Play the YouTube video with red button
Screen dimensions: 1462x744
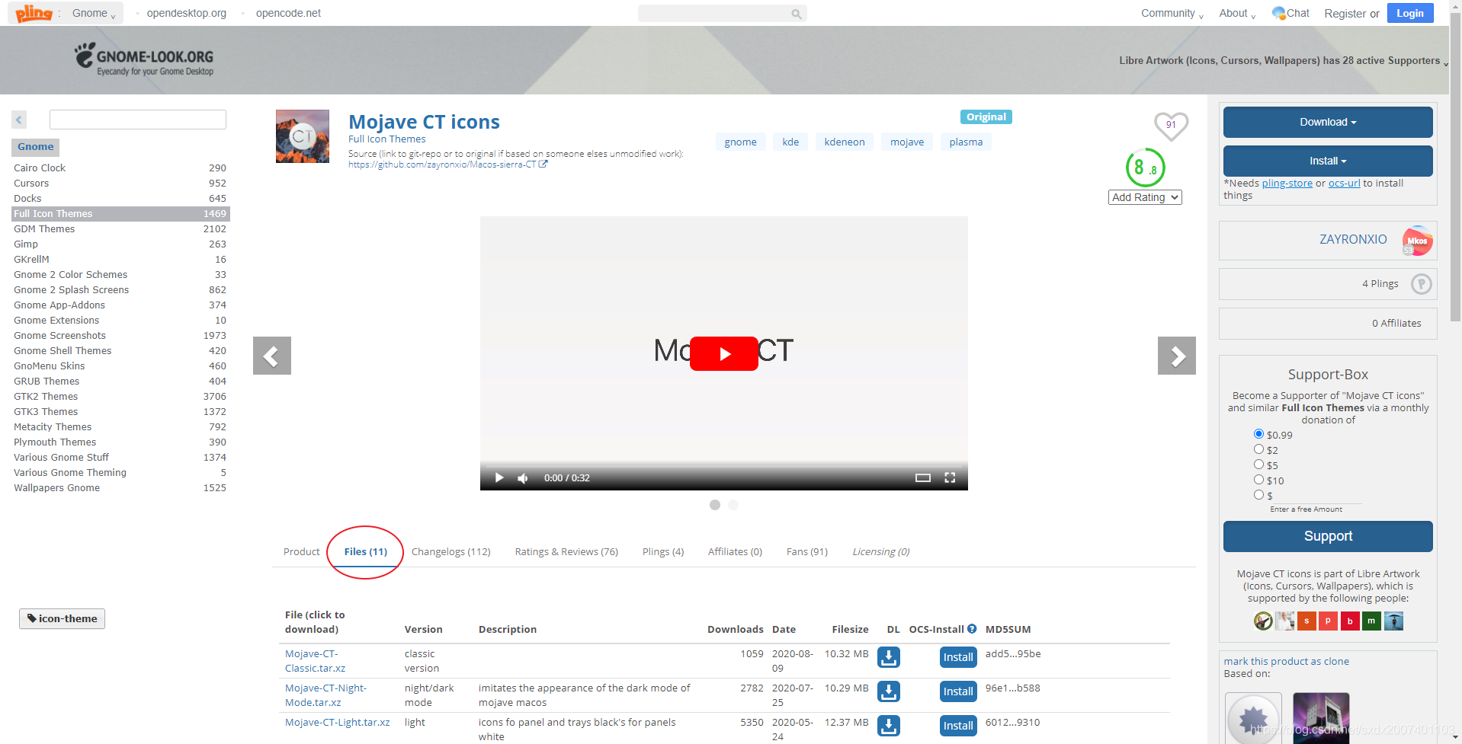coord(723,353)
